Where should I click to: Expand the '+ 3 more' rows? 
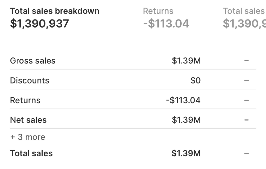[28, 137]
